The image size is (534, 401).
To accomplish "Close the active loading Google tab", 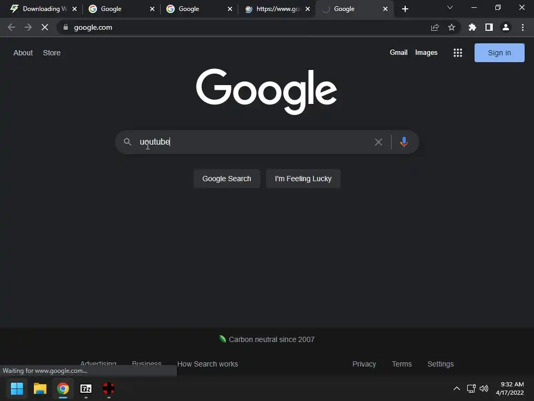I will click(x=385, y=9).
